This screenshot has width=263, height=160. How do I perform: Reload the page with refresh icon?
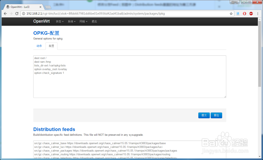pyautogui.click(x=17, y=14)
